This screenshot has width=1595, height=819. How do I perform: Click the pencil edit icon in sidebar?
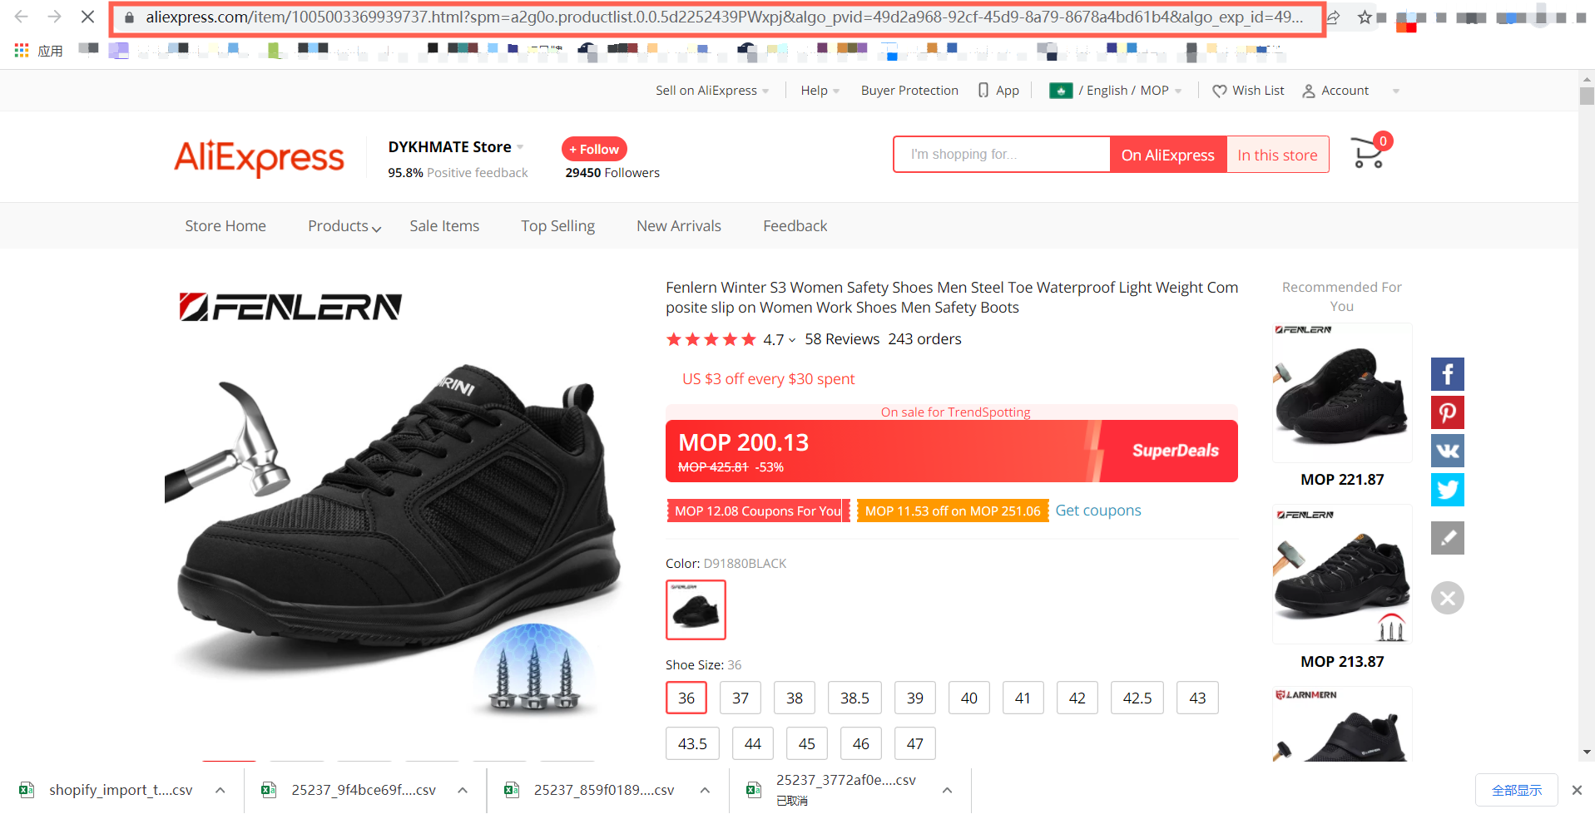click(1448, 538)
